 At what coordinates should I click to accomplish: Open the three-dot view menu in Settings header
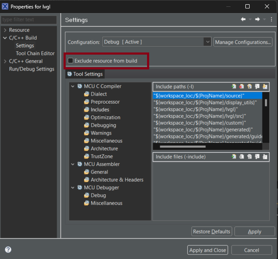click(272, 19)
